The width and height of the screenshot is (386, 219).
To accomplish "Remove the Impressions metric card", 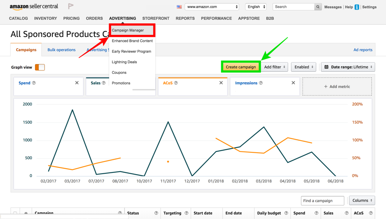I will click(293, 83).
